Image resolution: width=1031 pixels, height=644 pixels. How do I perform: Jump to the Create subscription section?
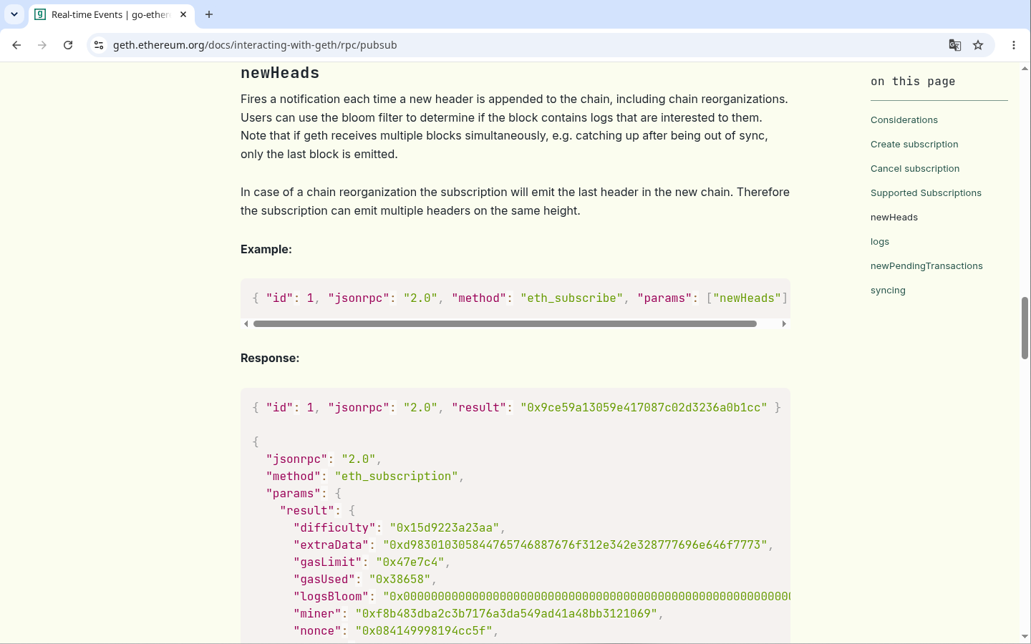click(914, 144)
